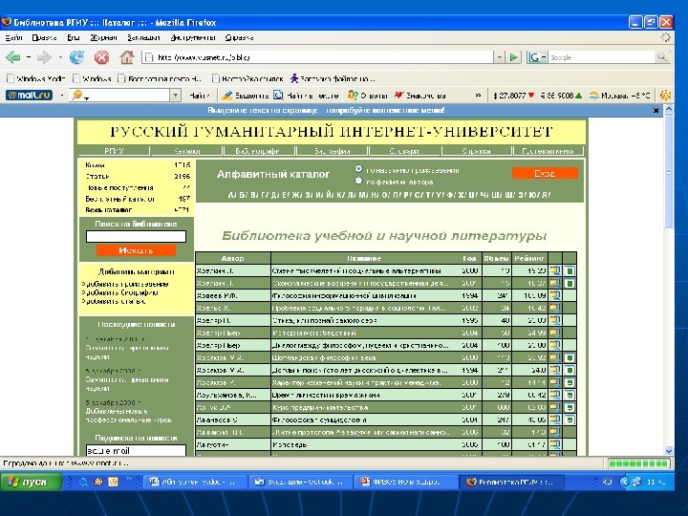Viewport: 688px width, 516px height.
Task: Switch to the Outlook taskbar window
Action: click(301, 482)
